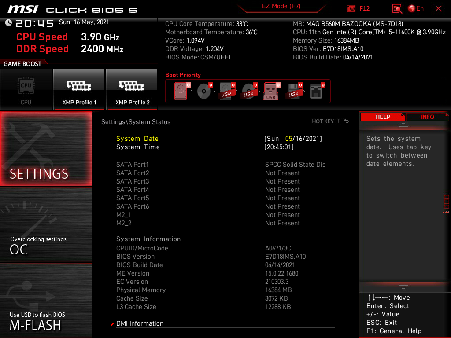This screenshot has width=451, height=338.
Task: Open the OC overclocking settings section
Action: tap(46, 224)
